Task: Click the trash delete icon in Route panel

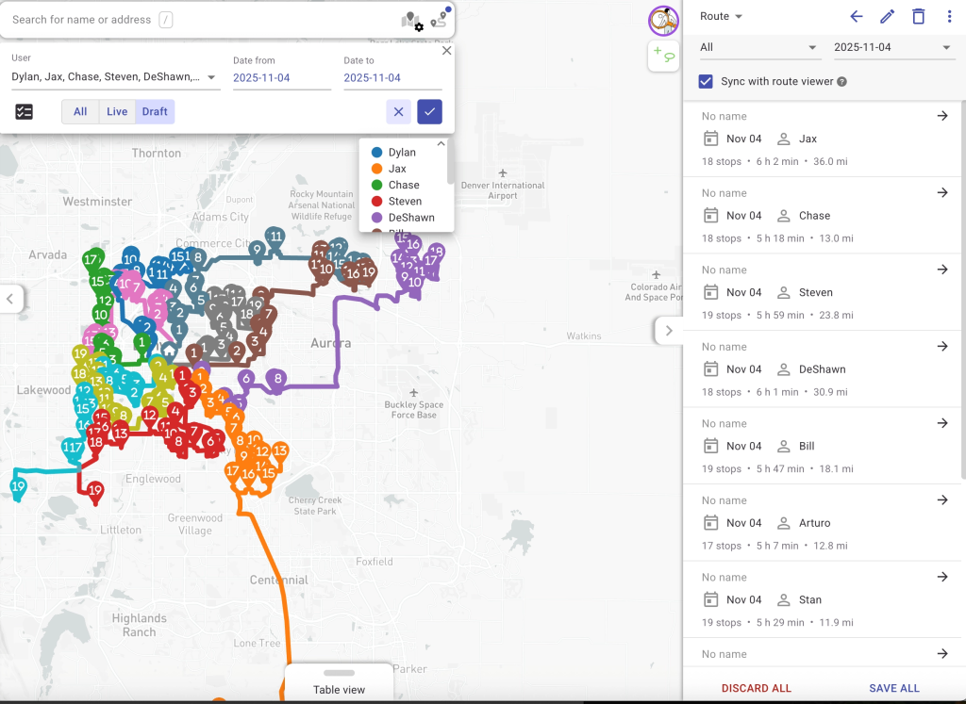Action: (918, 16)
